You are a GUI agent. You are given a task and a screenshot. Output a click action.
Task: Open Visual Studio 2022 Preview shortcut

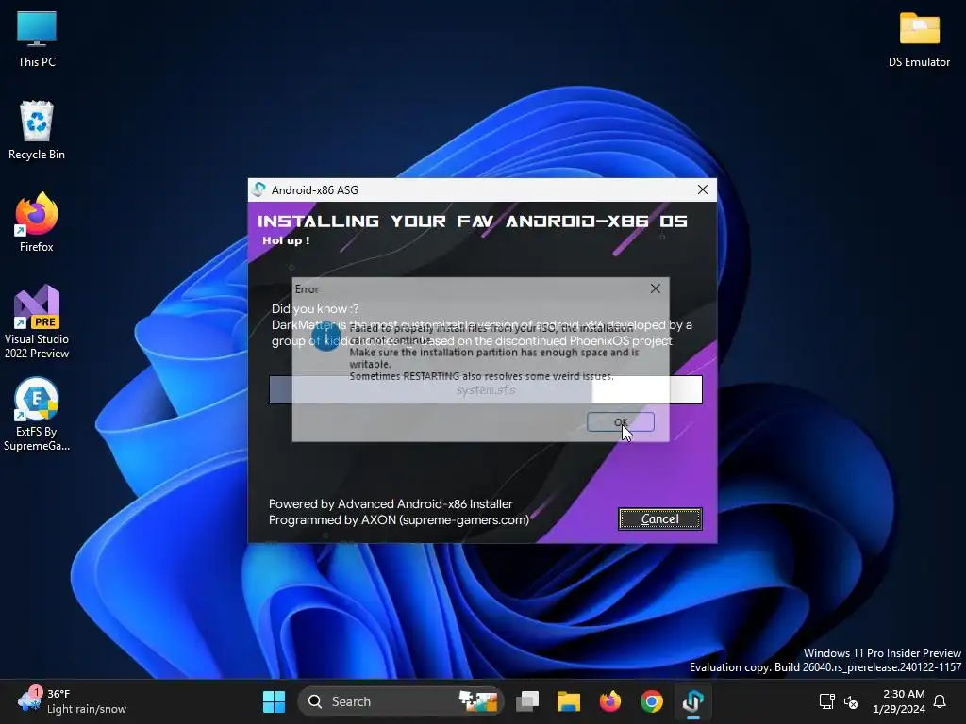pyautogui.click(x=37, y=321)
